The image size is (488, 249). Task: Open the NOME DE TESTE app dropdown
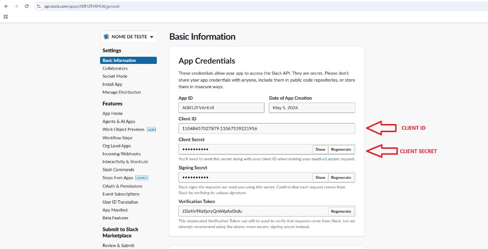click(x=129, y=37)
